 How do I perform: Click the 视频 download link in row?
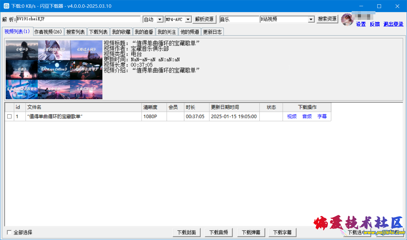tap(292, 116)
